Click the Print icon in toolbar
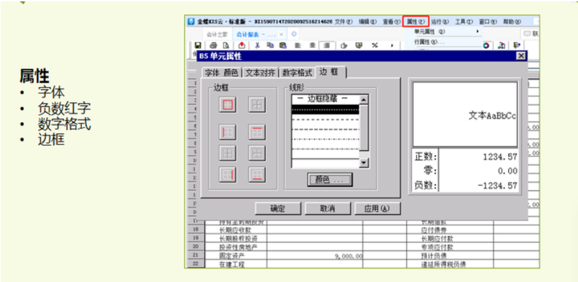 click(214, 45)
